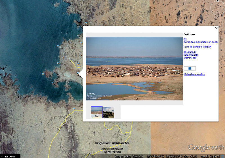Click the Arabic photo title text

point(189,34)
